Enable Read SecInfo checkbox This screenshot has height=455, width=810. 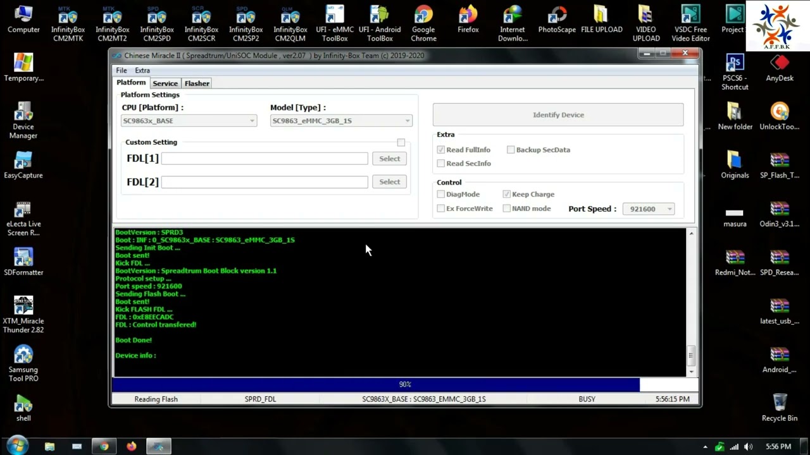441,163
